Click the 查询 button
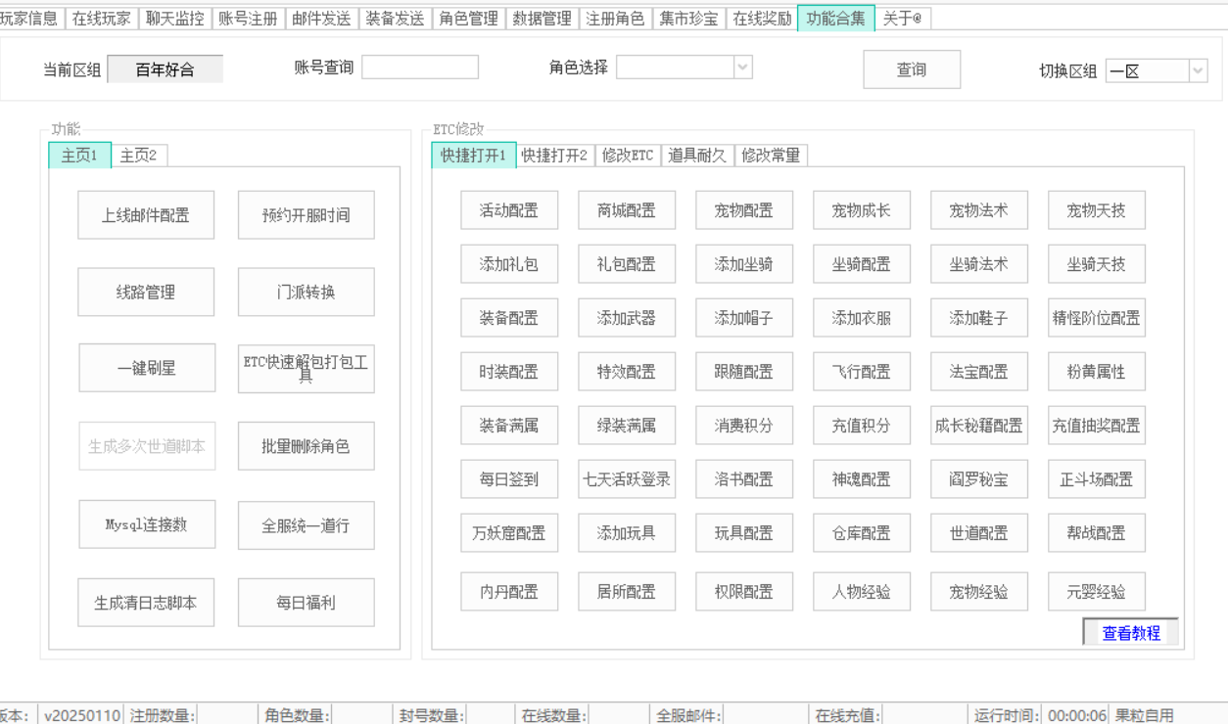Image resolution: width=1228 pixels, height=724 pixels. [911, 69]
